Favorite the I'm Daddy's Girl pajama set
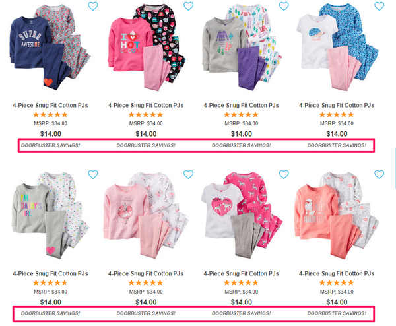396x326 pixels. [x=93, y=174]
